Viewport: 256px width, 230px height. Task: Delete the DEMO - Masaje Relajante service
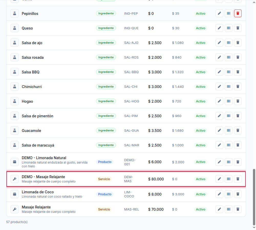[x=238, y=179]
